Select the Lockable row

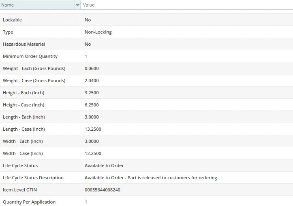(x=13, y=20)
